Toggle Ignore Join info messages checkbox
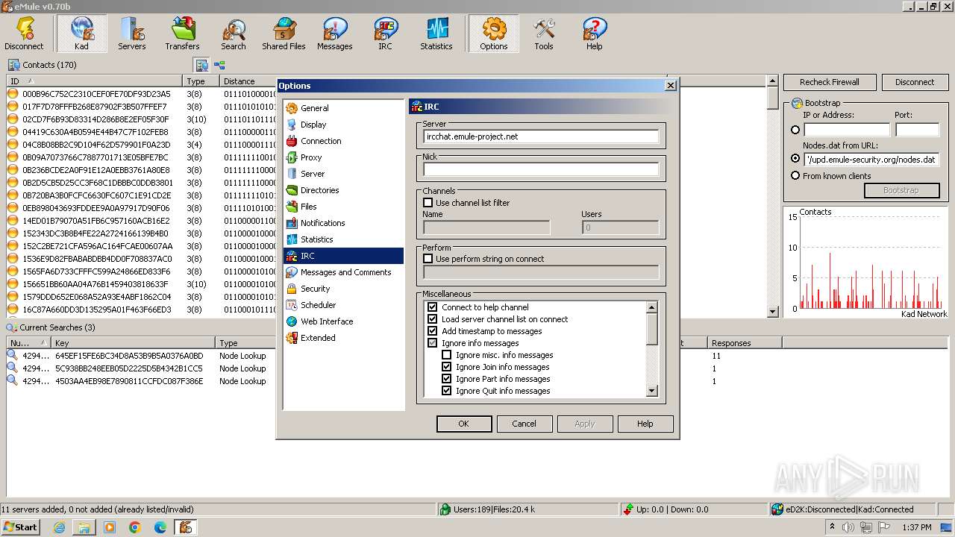This screenshot has height=537, width=955. [x=447, y=367]
